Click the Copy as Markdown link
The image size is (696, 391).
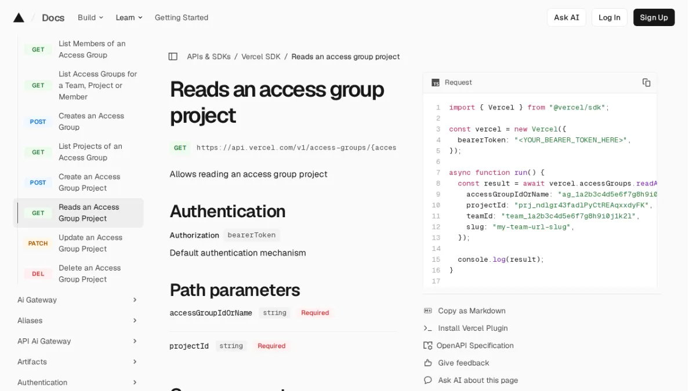click(x=472, y=311)
